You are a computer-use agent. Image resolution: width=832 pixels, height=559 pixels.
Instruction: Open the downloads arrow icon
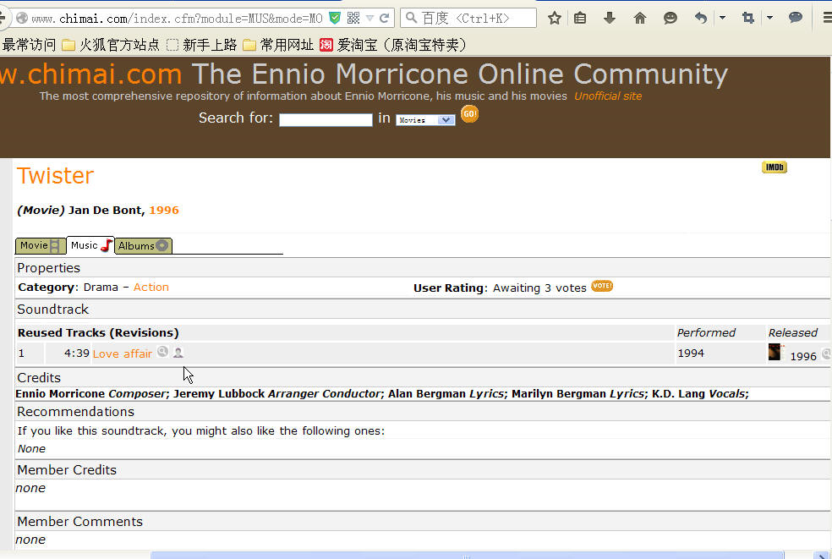click(x=610, y=18)
